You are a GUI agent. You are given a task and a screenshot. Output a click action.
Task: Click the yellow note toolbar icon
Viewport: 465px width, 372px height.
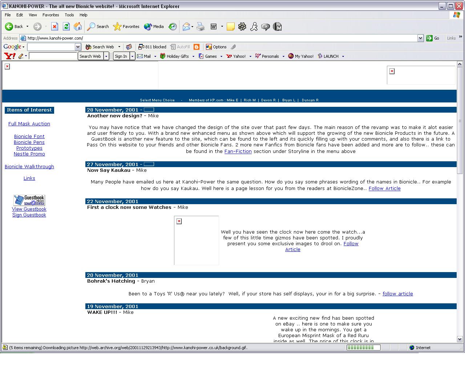(230, 27)
